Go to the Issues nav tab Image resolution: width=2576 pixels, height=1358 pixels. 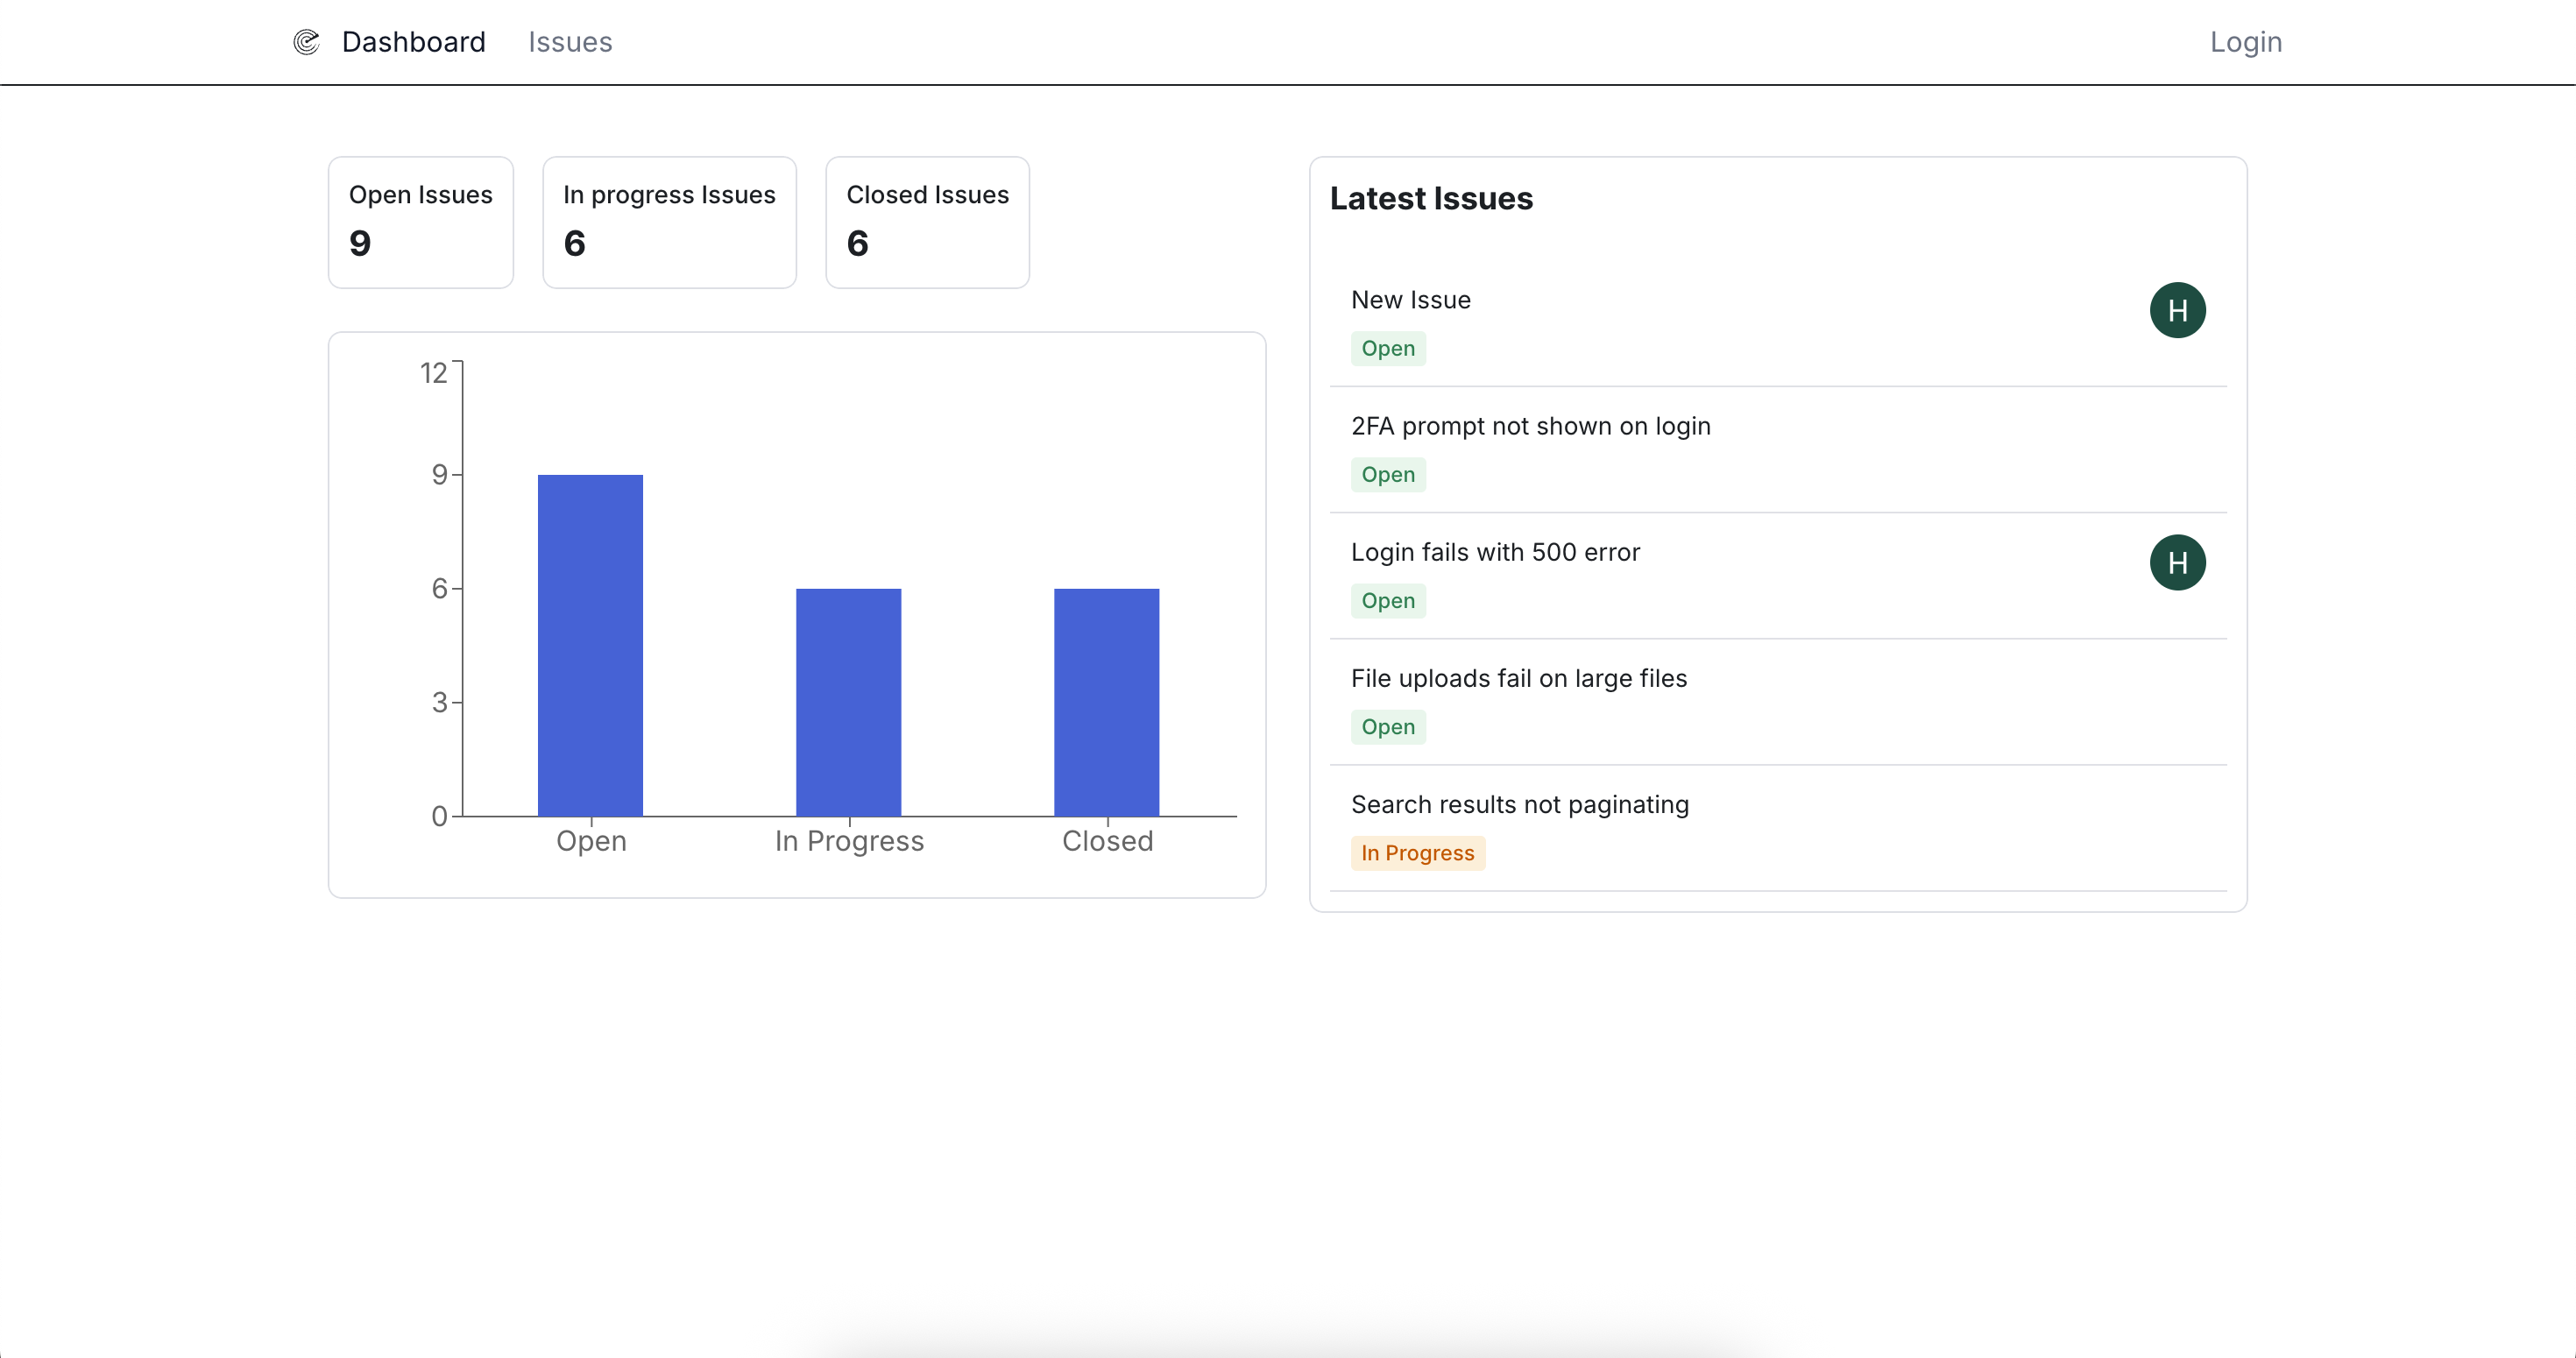click(570, 42)
